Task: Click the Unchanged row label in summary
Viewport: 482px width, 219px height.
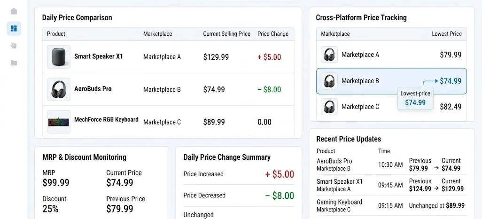Action: (198, 215)
